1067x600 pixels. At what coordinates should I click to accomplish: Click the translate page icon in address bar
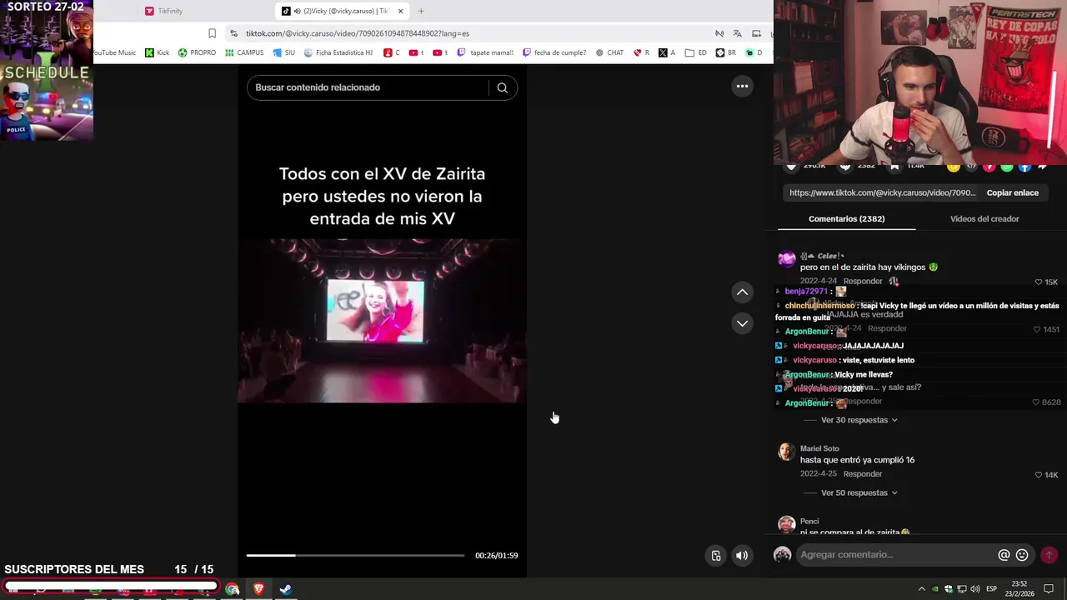click(737, 33)
